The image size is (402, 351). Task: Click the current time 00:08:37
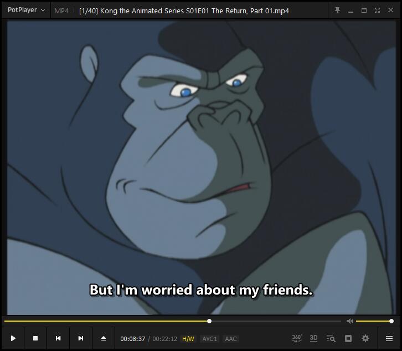tap(132, 339)
